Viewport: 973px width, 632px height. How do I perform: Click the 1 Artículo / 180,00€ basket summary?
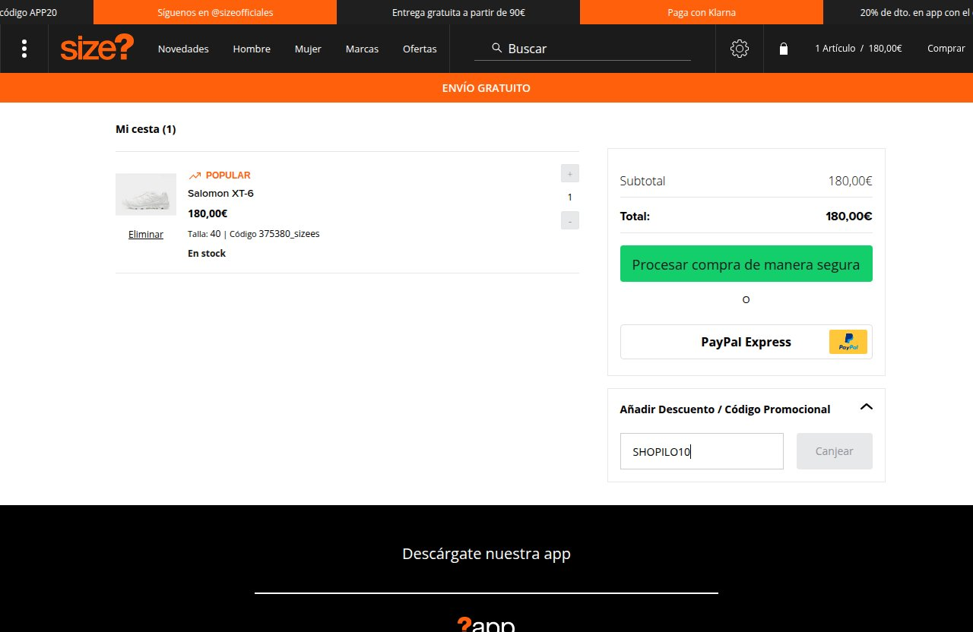click(x=858, y=48)
